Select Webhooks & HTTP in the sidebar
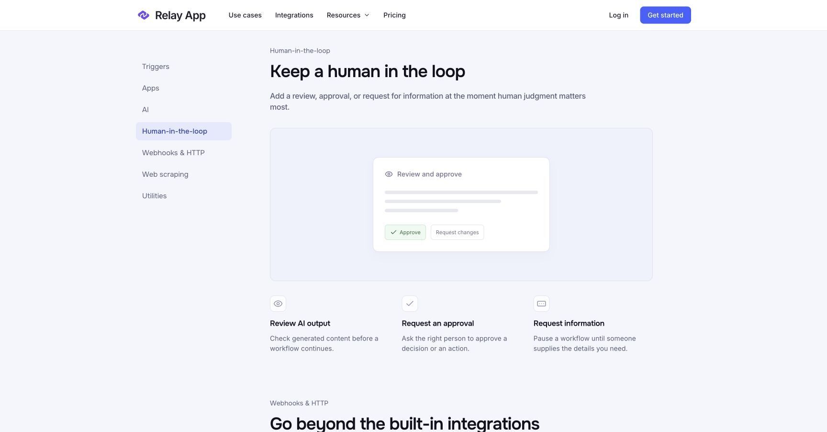This screenshot has width=827, height=432. [184, 153]
